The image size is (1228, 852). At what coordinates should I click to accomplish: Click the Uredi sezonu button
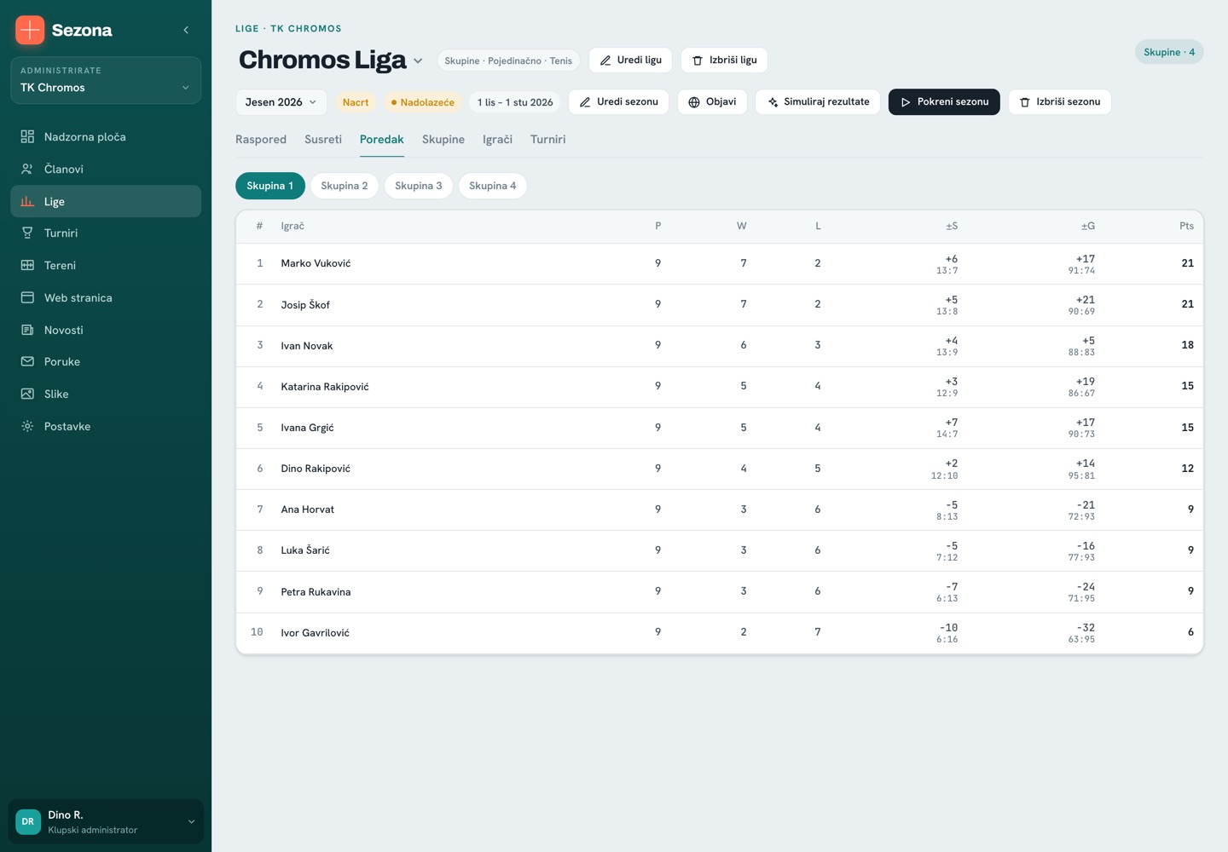(x=618, y=102)
